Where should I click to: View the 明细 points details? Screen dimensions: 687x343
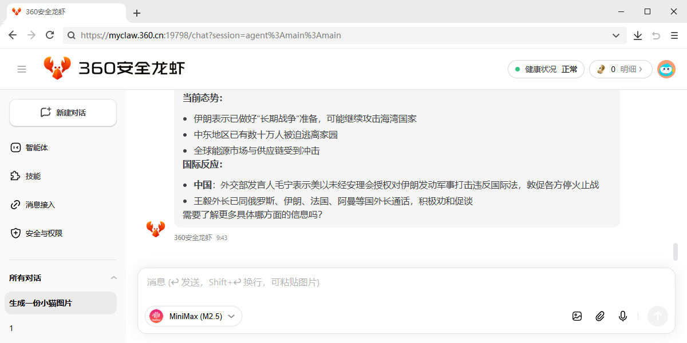click(x=621, y=69)
